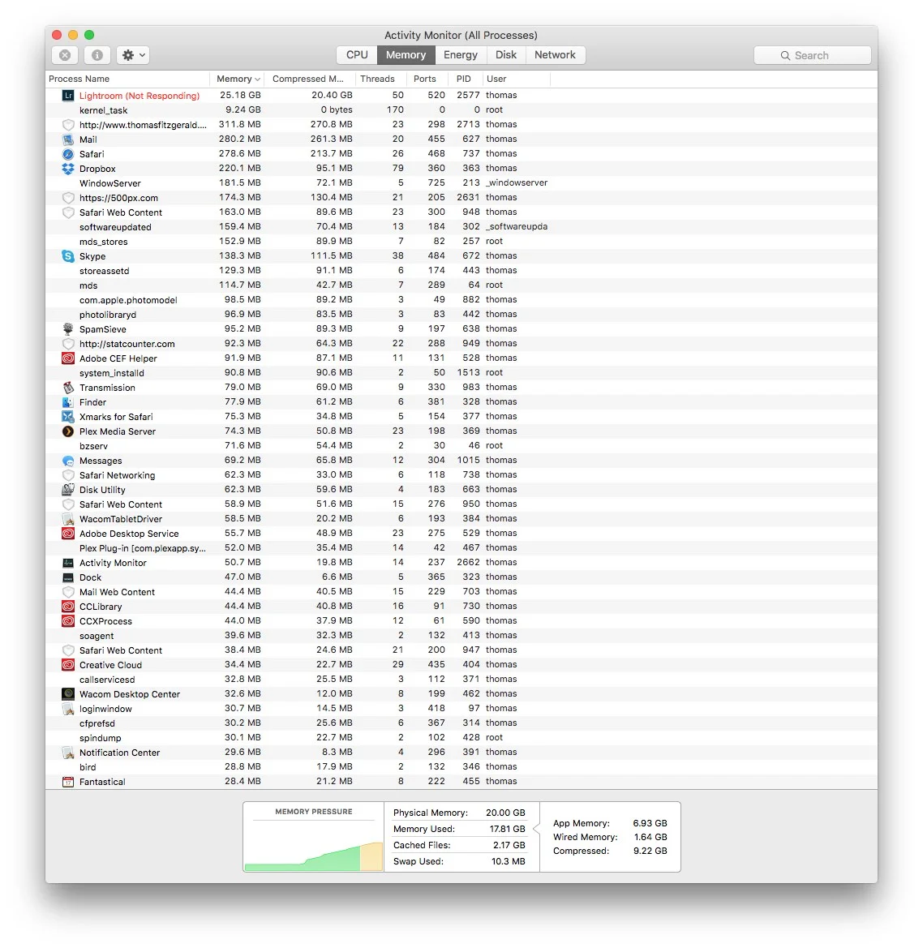
Task: Click the Fantastical calendar icon
Action: (x=68, y=782)
